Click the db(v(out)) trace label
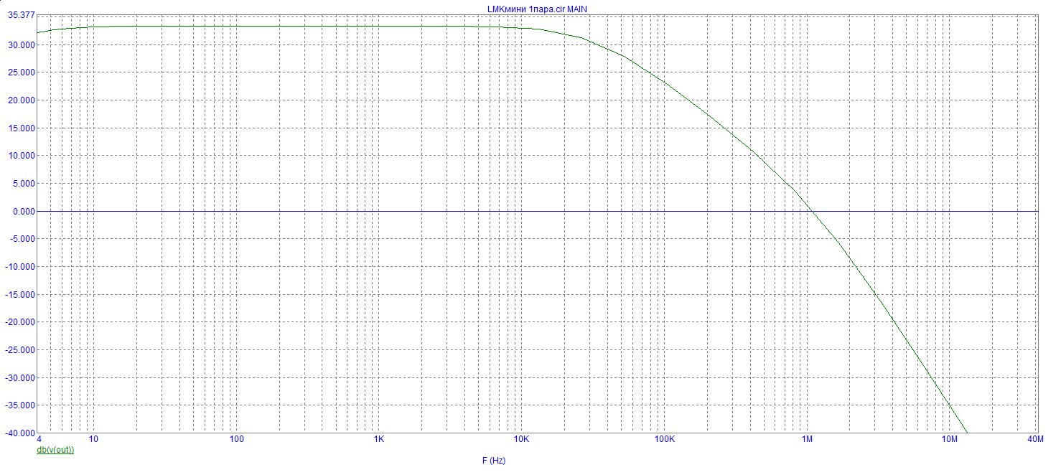The width and height of the screenshot is (1061, 475). 55,450
